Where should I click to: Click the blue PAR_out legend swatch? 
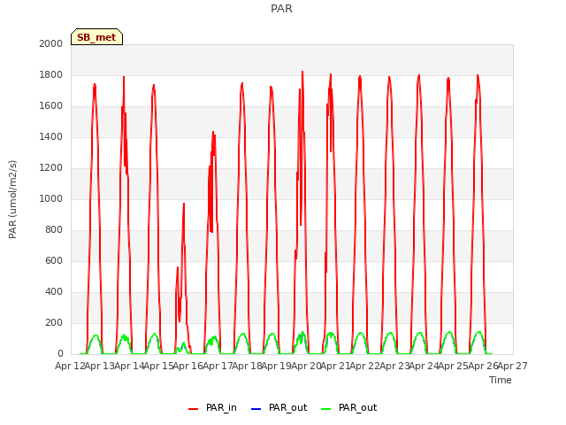[x=256, y=409]
